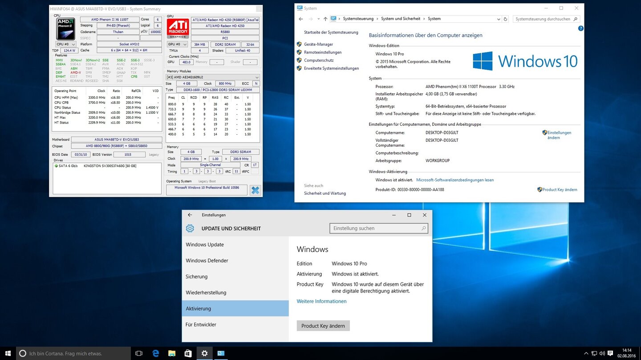The height and width of the screenshot is (360, 641).
Task: Open Microsoft-Softwarelizenzbedingungen lesen link
Action: coord(455,180)
